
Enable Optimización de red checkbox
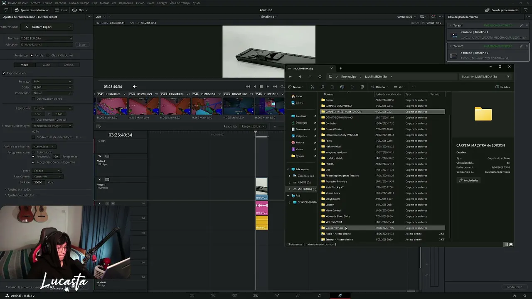(x=34, y=99)
